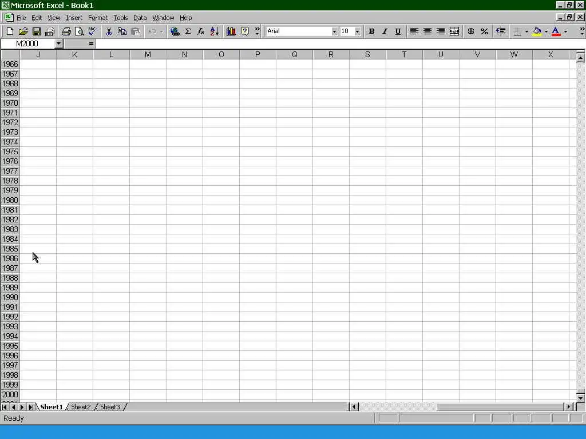
Task: Cut selection using the scissors icon
Action: [109, 31]
